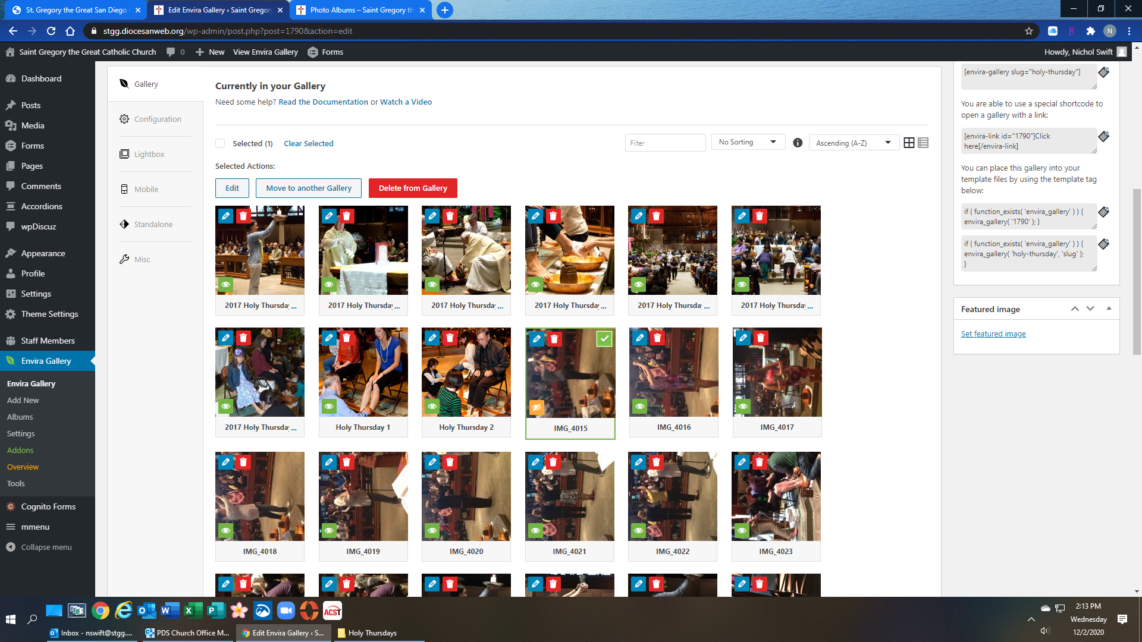Screen dimensions: 1142x642
Task: Copy holy-thursday shortcode clipboard icon
Action: click(x=1103, y=73)
